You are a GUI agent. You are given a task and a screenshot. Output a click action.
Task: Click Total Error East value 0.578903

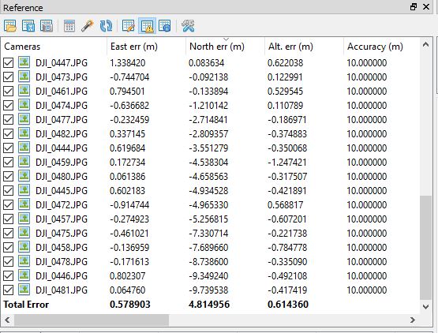(130, 305)
